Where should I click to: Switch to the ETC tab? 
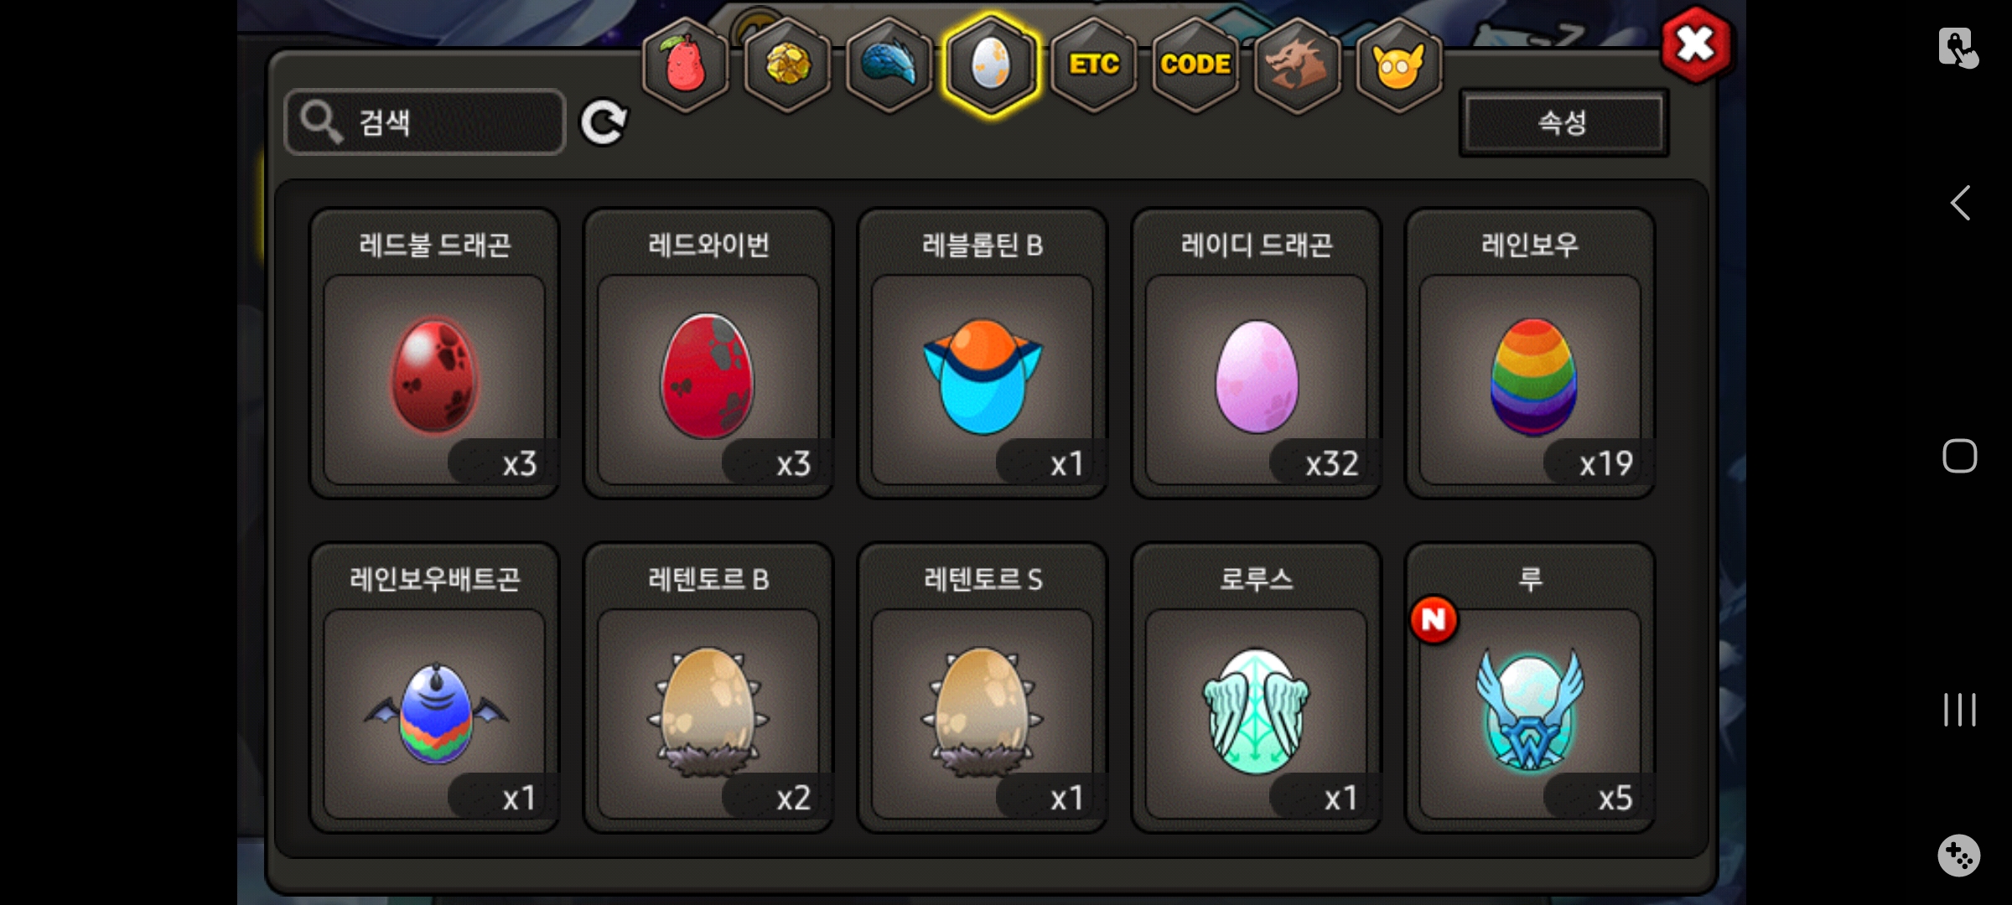tap(1093, 65)
